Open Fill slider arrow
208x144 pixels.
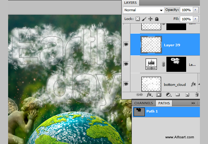click(x=196, y=19)
